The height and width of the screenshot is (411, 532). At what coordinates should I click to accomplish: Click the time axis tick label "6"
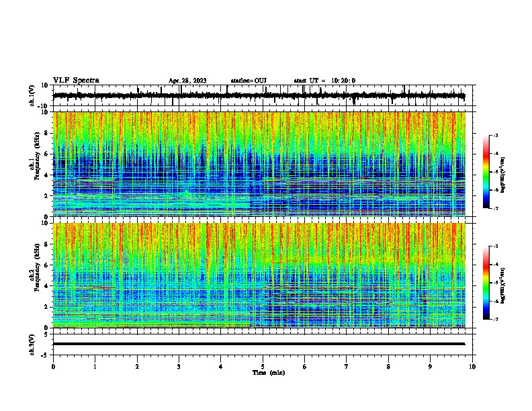point(305,367)
